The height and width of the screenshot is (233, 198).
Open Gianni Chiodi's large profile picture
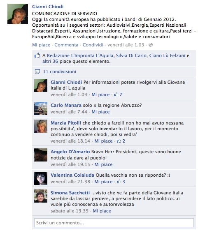coord(18,14)
